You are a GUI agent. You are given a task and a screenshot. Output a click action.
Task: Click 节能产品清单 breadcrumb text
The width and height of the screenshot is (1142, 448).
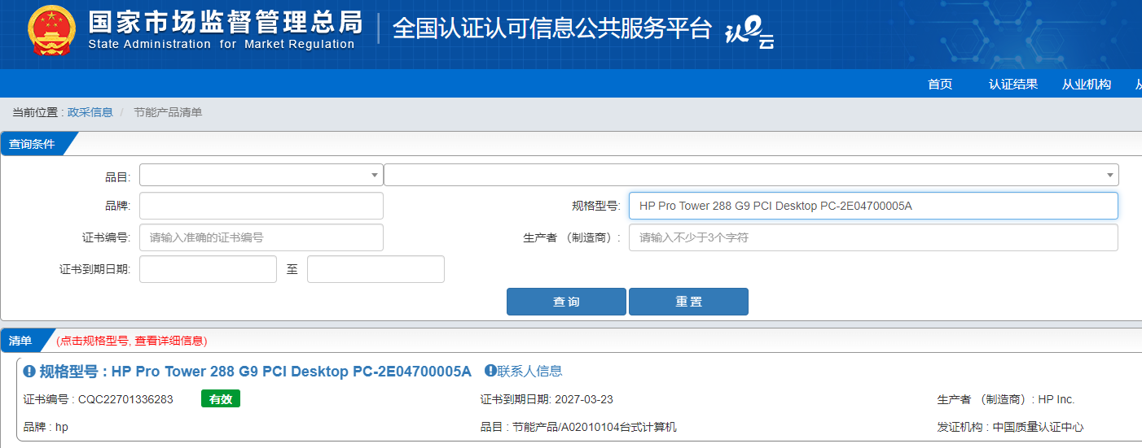pyautogui.click(x=168, y=112)
